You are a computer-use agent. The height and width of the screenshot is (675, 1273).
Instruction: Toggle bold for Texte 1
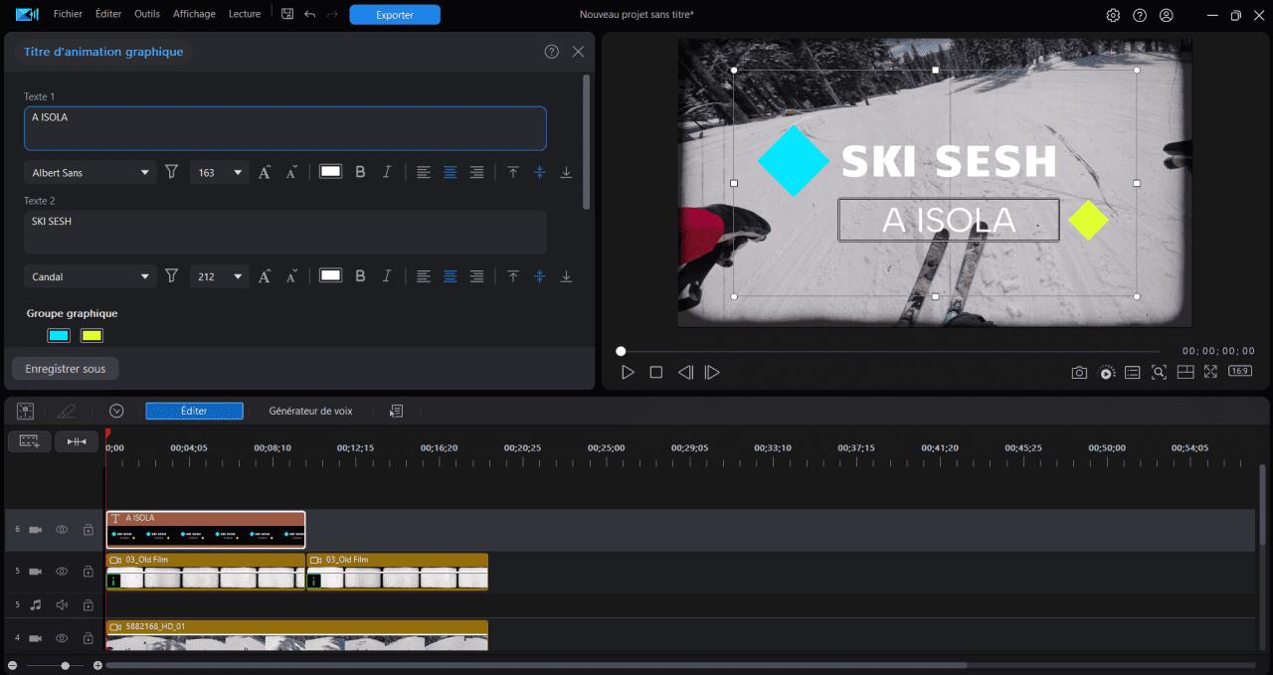click(x=360, y=172)
